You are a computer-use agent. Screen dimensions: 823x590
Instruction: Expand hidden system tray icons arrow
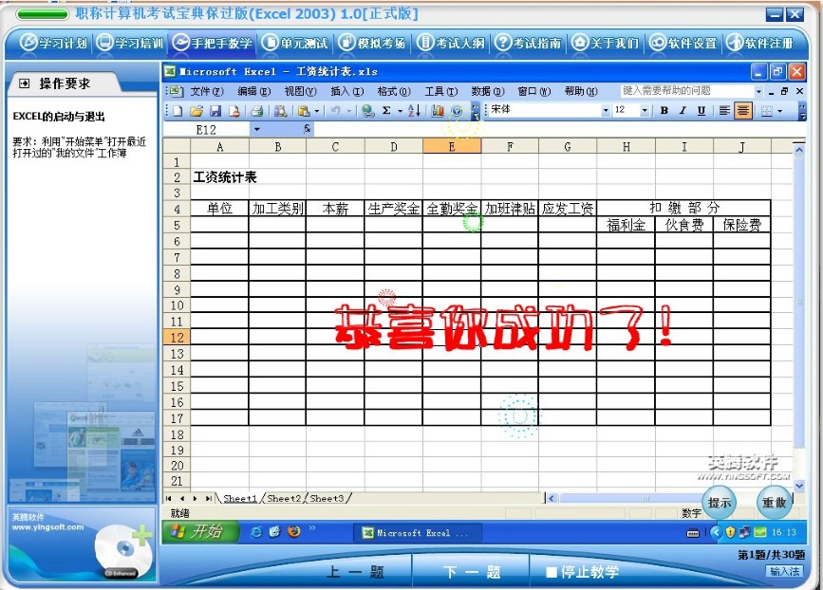716,532
